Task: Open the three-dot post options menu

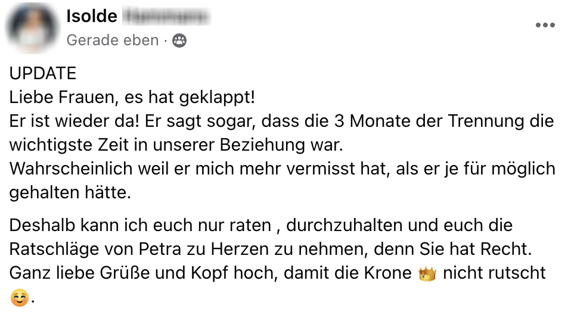Action: [x=545, y=25]
